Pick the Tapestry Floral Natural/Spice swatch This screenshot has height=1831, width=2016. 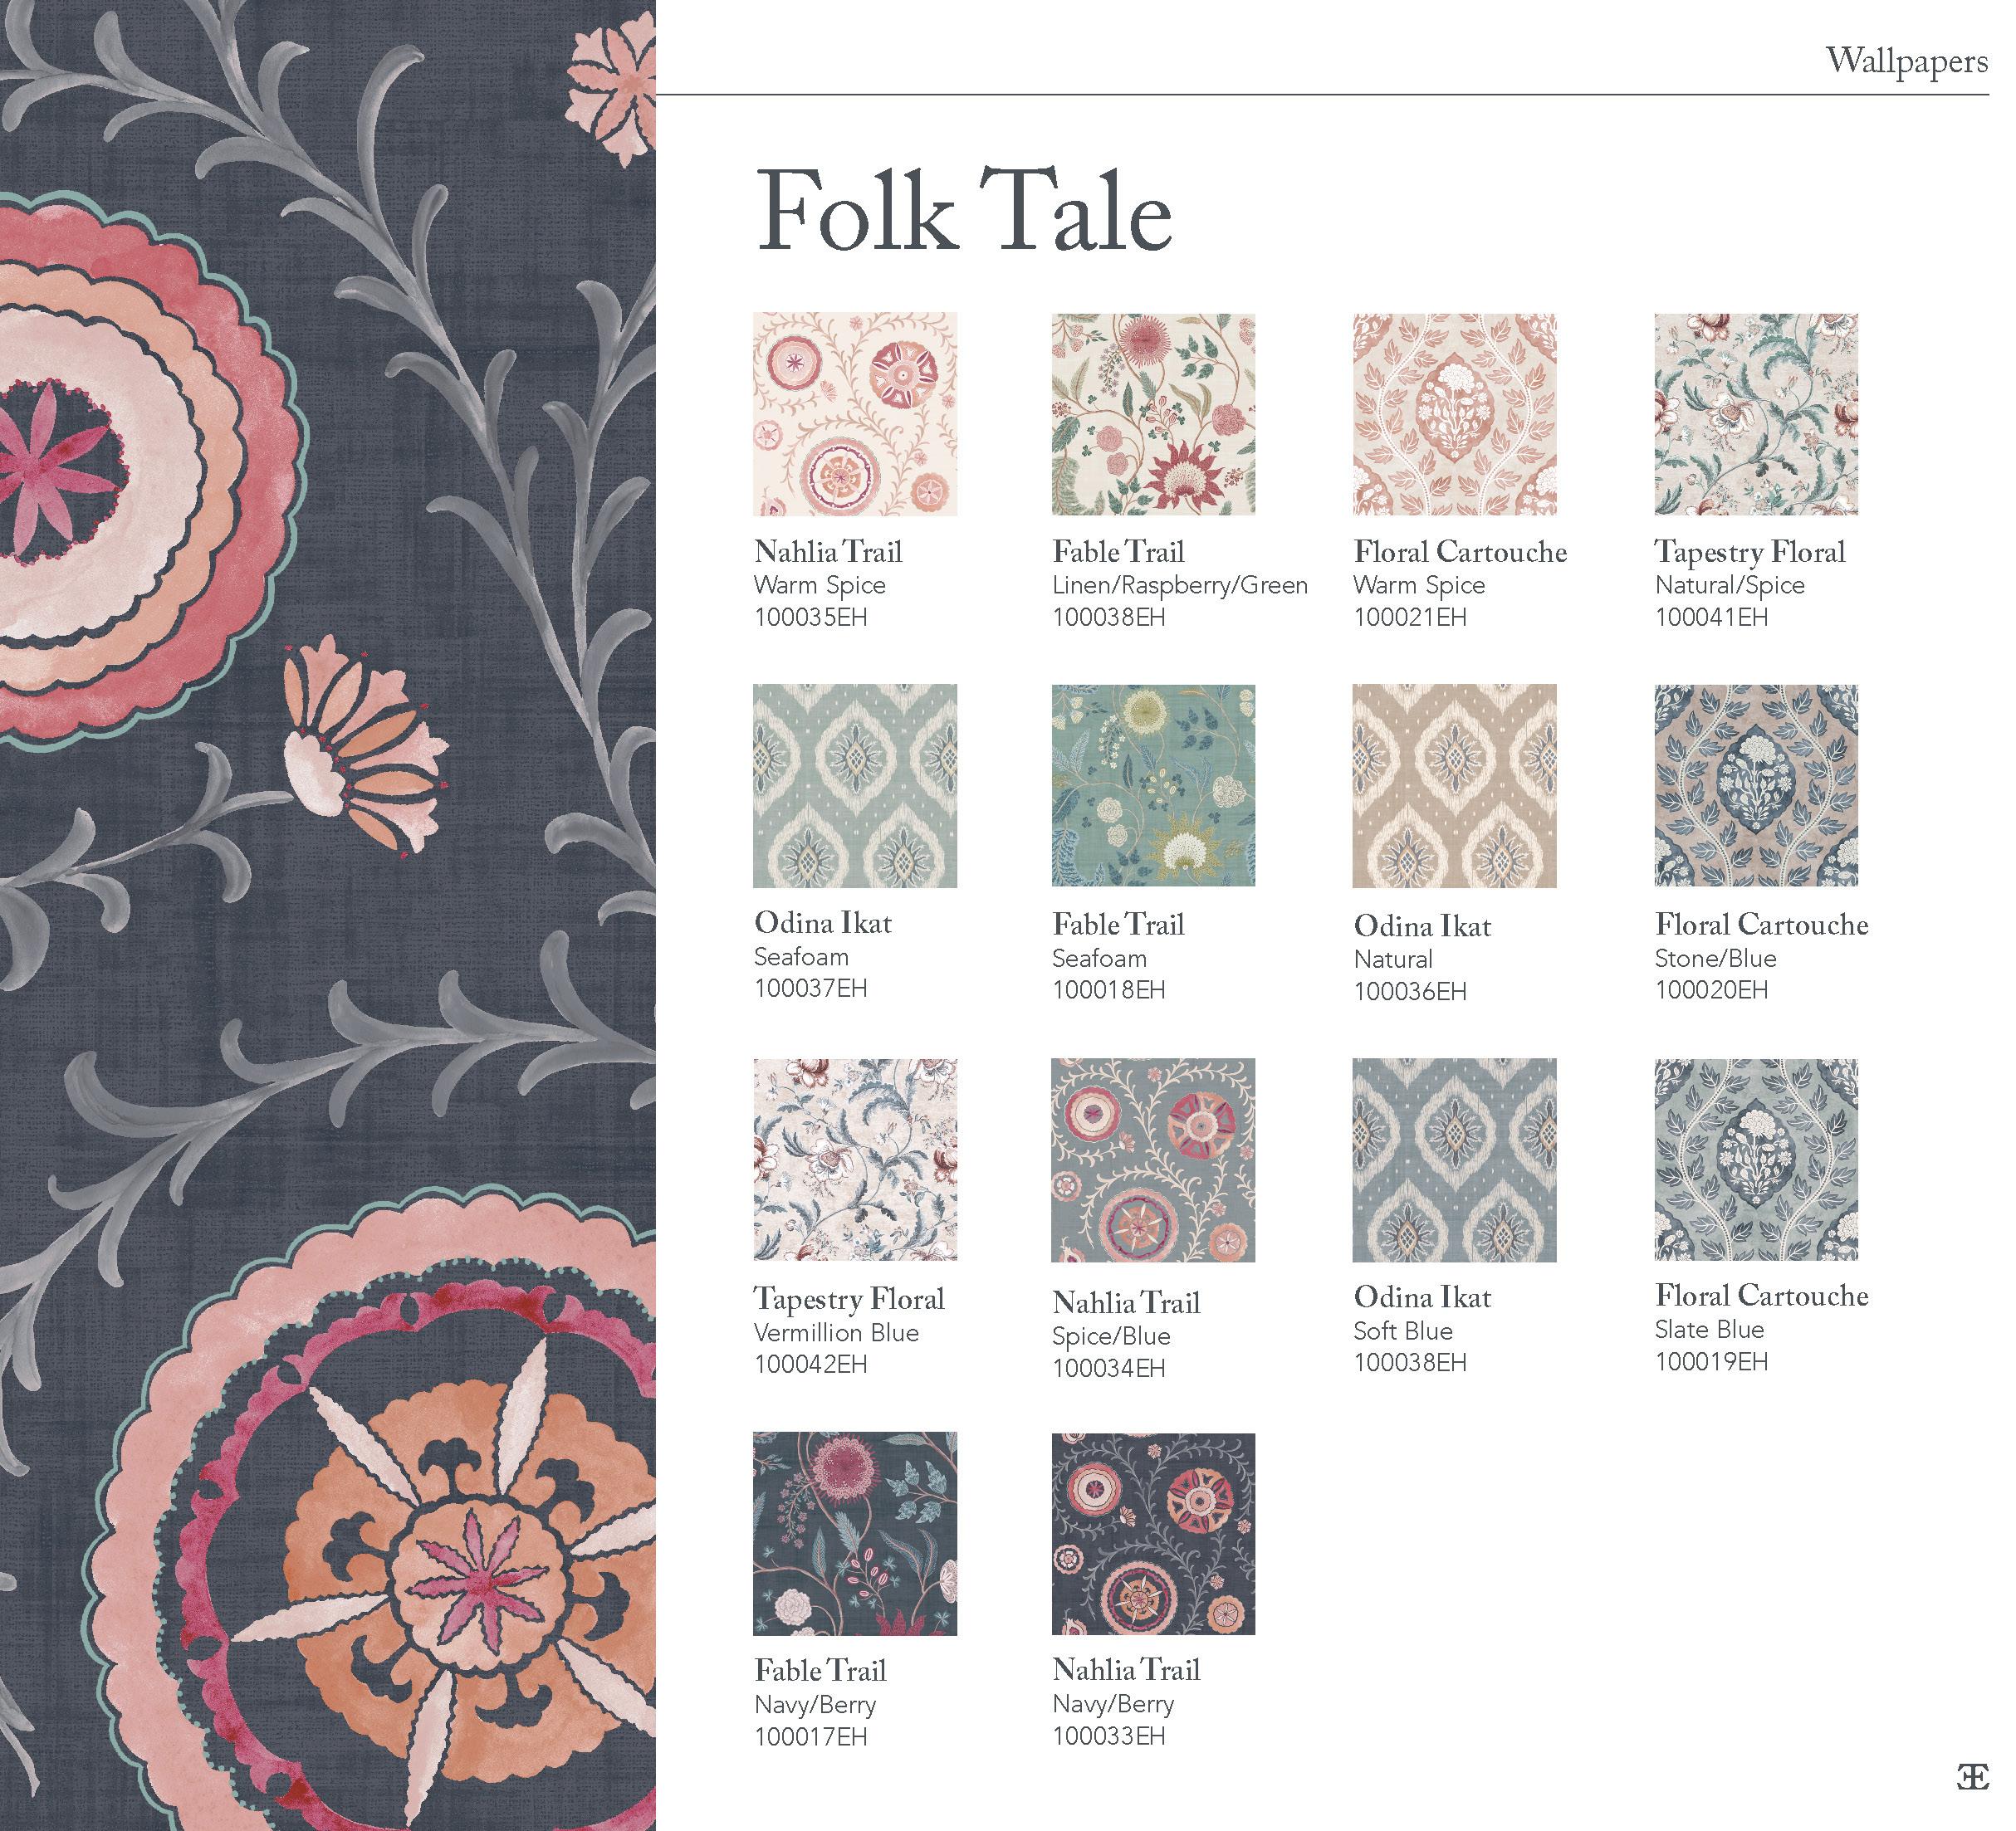[x=1755, y=414]
